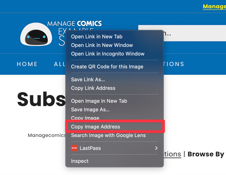This screenshot has height=175, width=226.
Task: Expand the LastPass submenu arrow
Action: tap(156, 148)
